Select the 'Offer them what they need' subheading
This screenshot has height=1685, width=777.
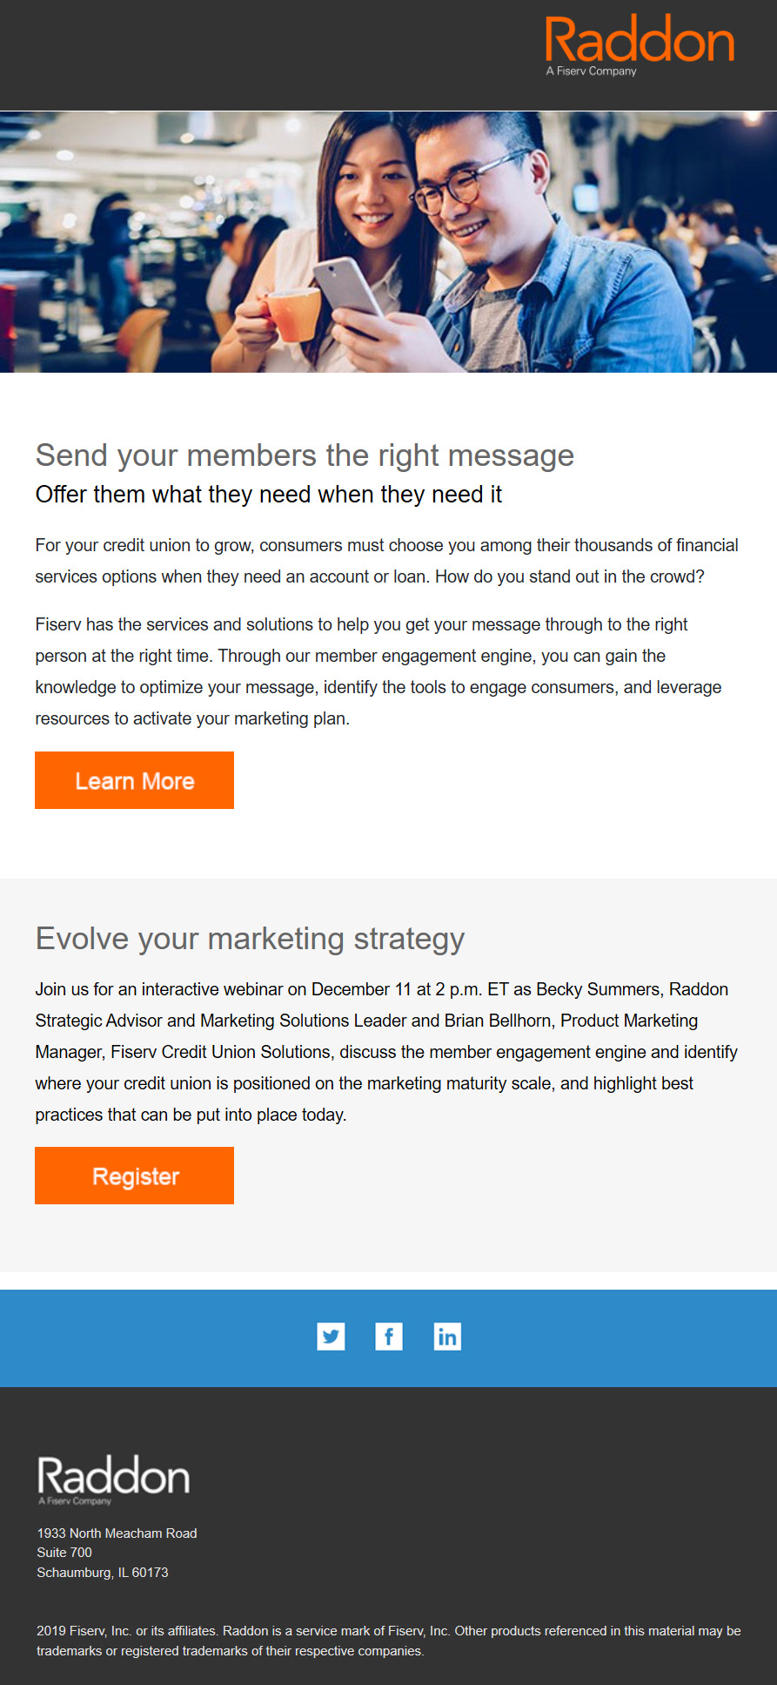269,495
